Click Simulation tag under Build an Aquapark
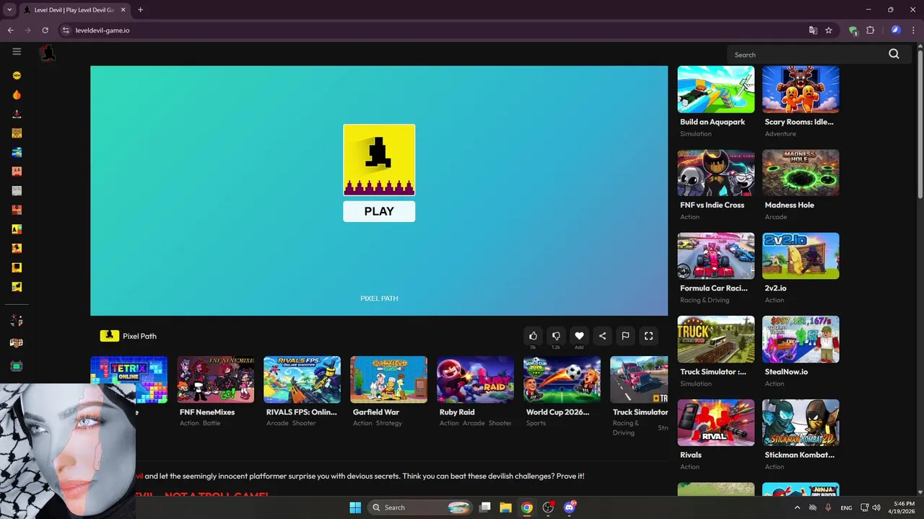This screenshot has height=519, width=924. [x=696, y=134]
